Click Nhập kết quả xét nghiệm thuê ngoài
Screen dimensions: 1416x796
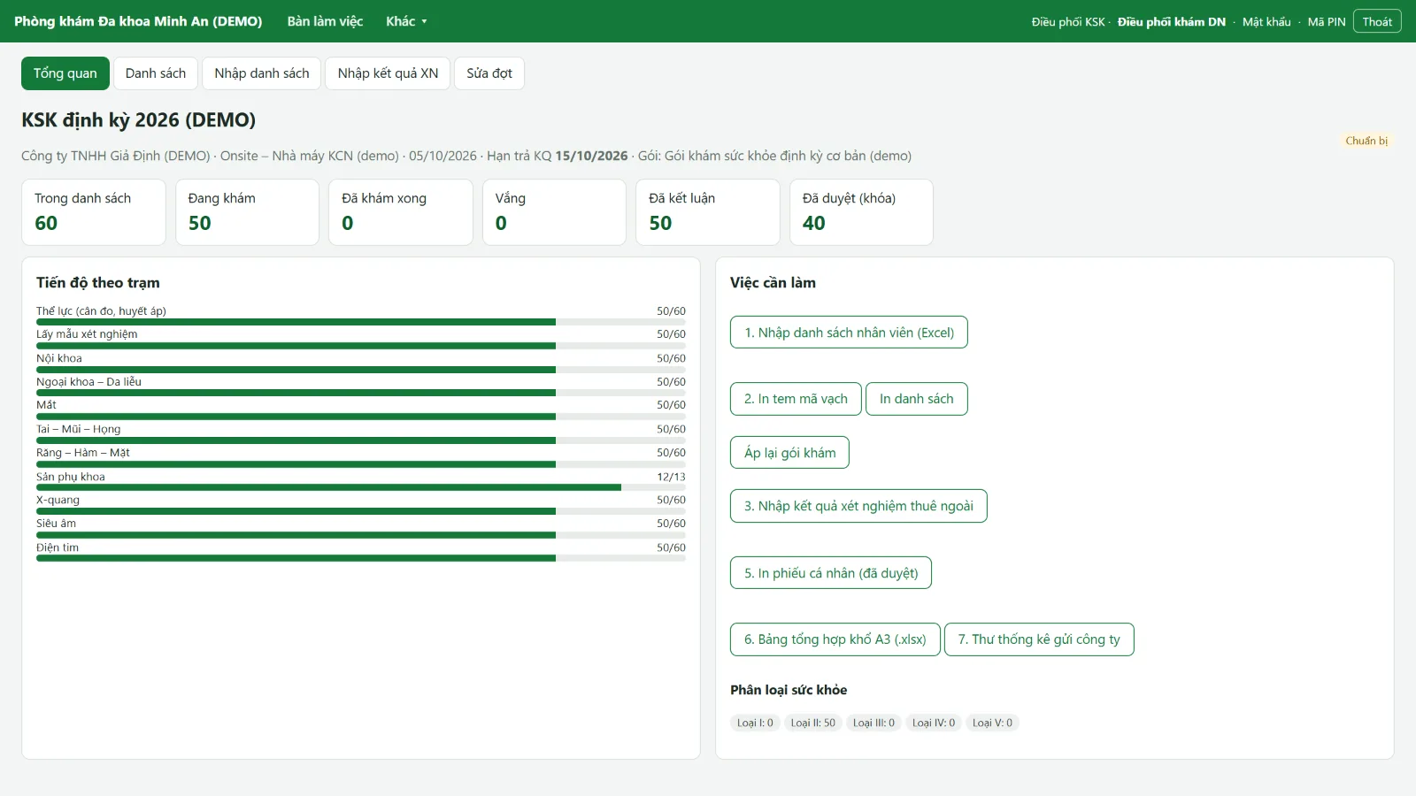click(858, 506)
